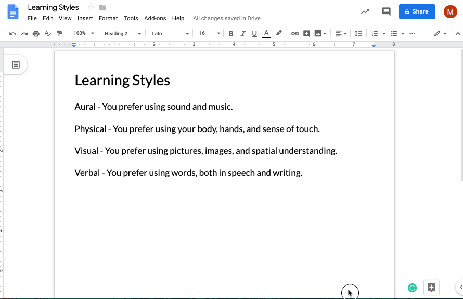Click the blue Share button
Image resolution: width=463 pixels, height=299 pixels.
pyautogui.click(x=417, y=11)
